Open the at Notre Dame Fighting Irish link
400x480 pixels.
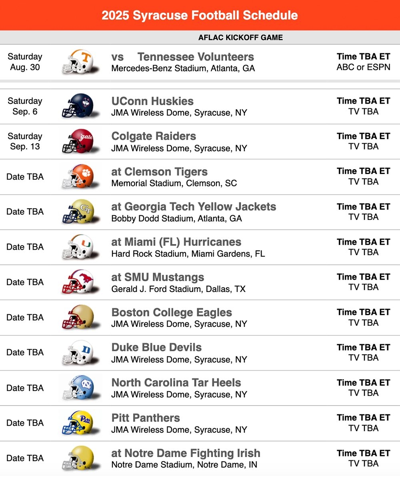[x=186, y=453]
